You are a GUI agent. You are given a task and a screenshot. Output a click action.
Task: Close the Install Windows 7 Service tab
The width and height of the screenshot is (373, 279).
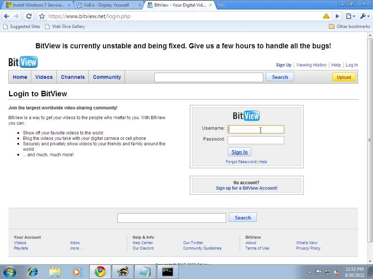click(x=69, y=5)
